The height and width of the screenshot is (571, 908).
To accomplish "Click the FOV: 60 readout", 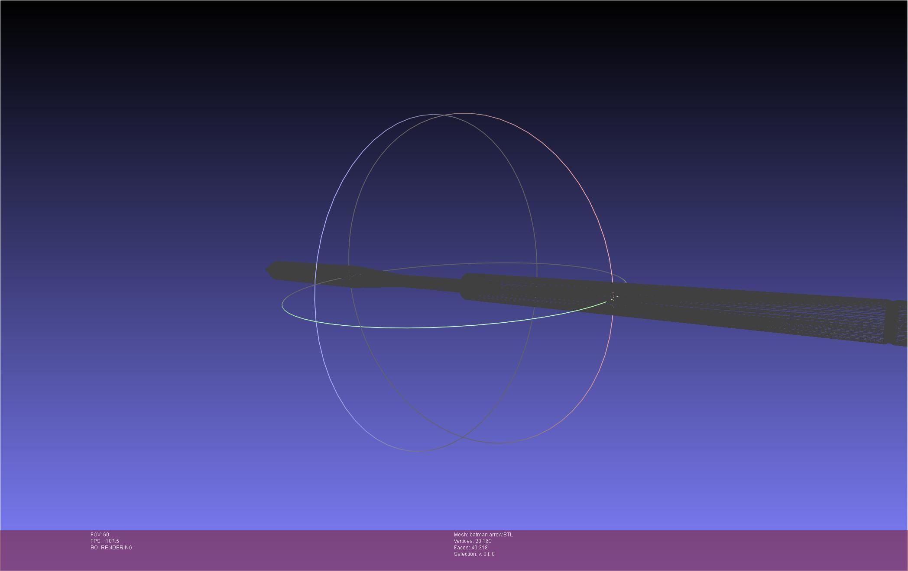I will [100, 535].
